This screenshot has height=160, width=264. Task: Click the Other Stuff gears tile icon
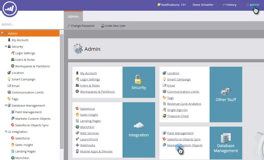pyautogui.click(x=226, y=92)
